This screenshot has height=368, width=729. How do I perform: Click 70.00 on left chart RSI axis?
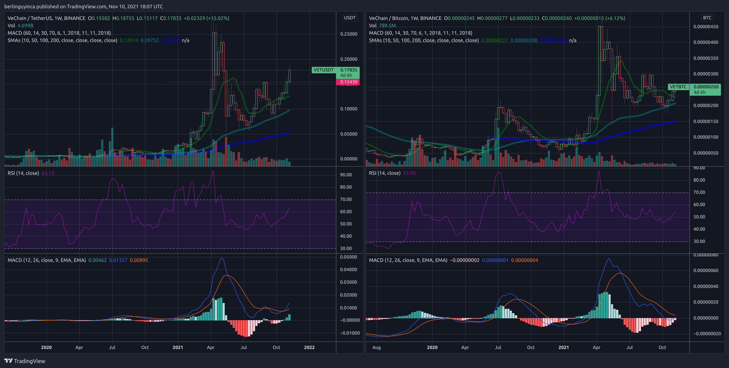[x=346, y=199]
